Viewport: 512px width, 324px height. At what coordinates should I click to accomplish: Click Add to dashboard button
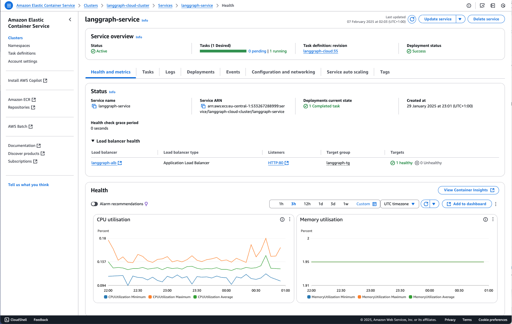467,204
